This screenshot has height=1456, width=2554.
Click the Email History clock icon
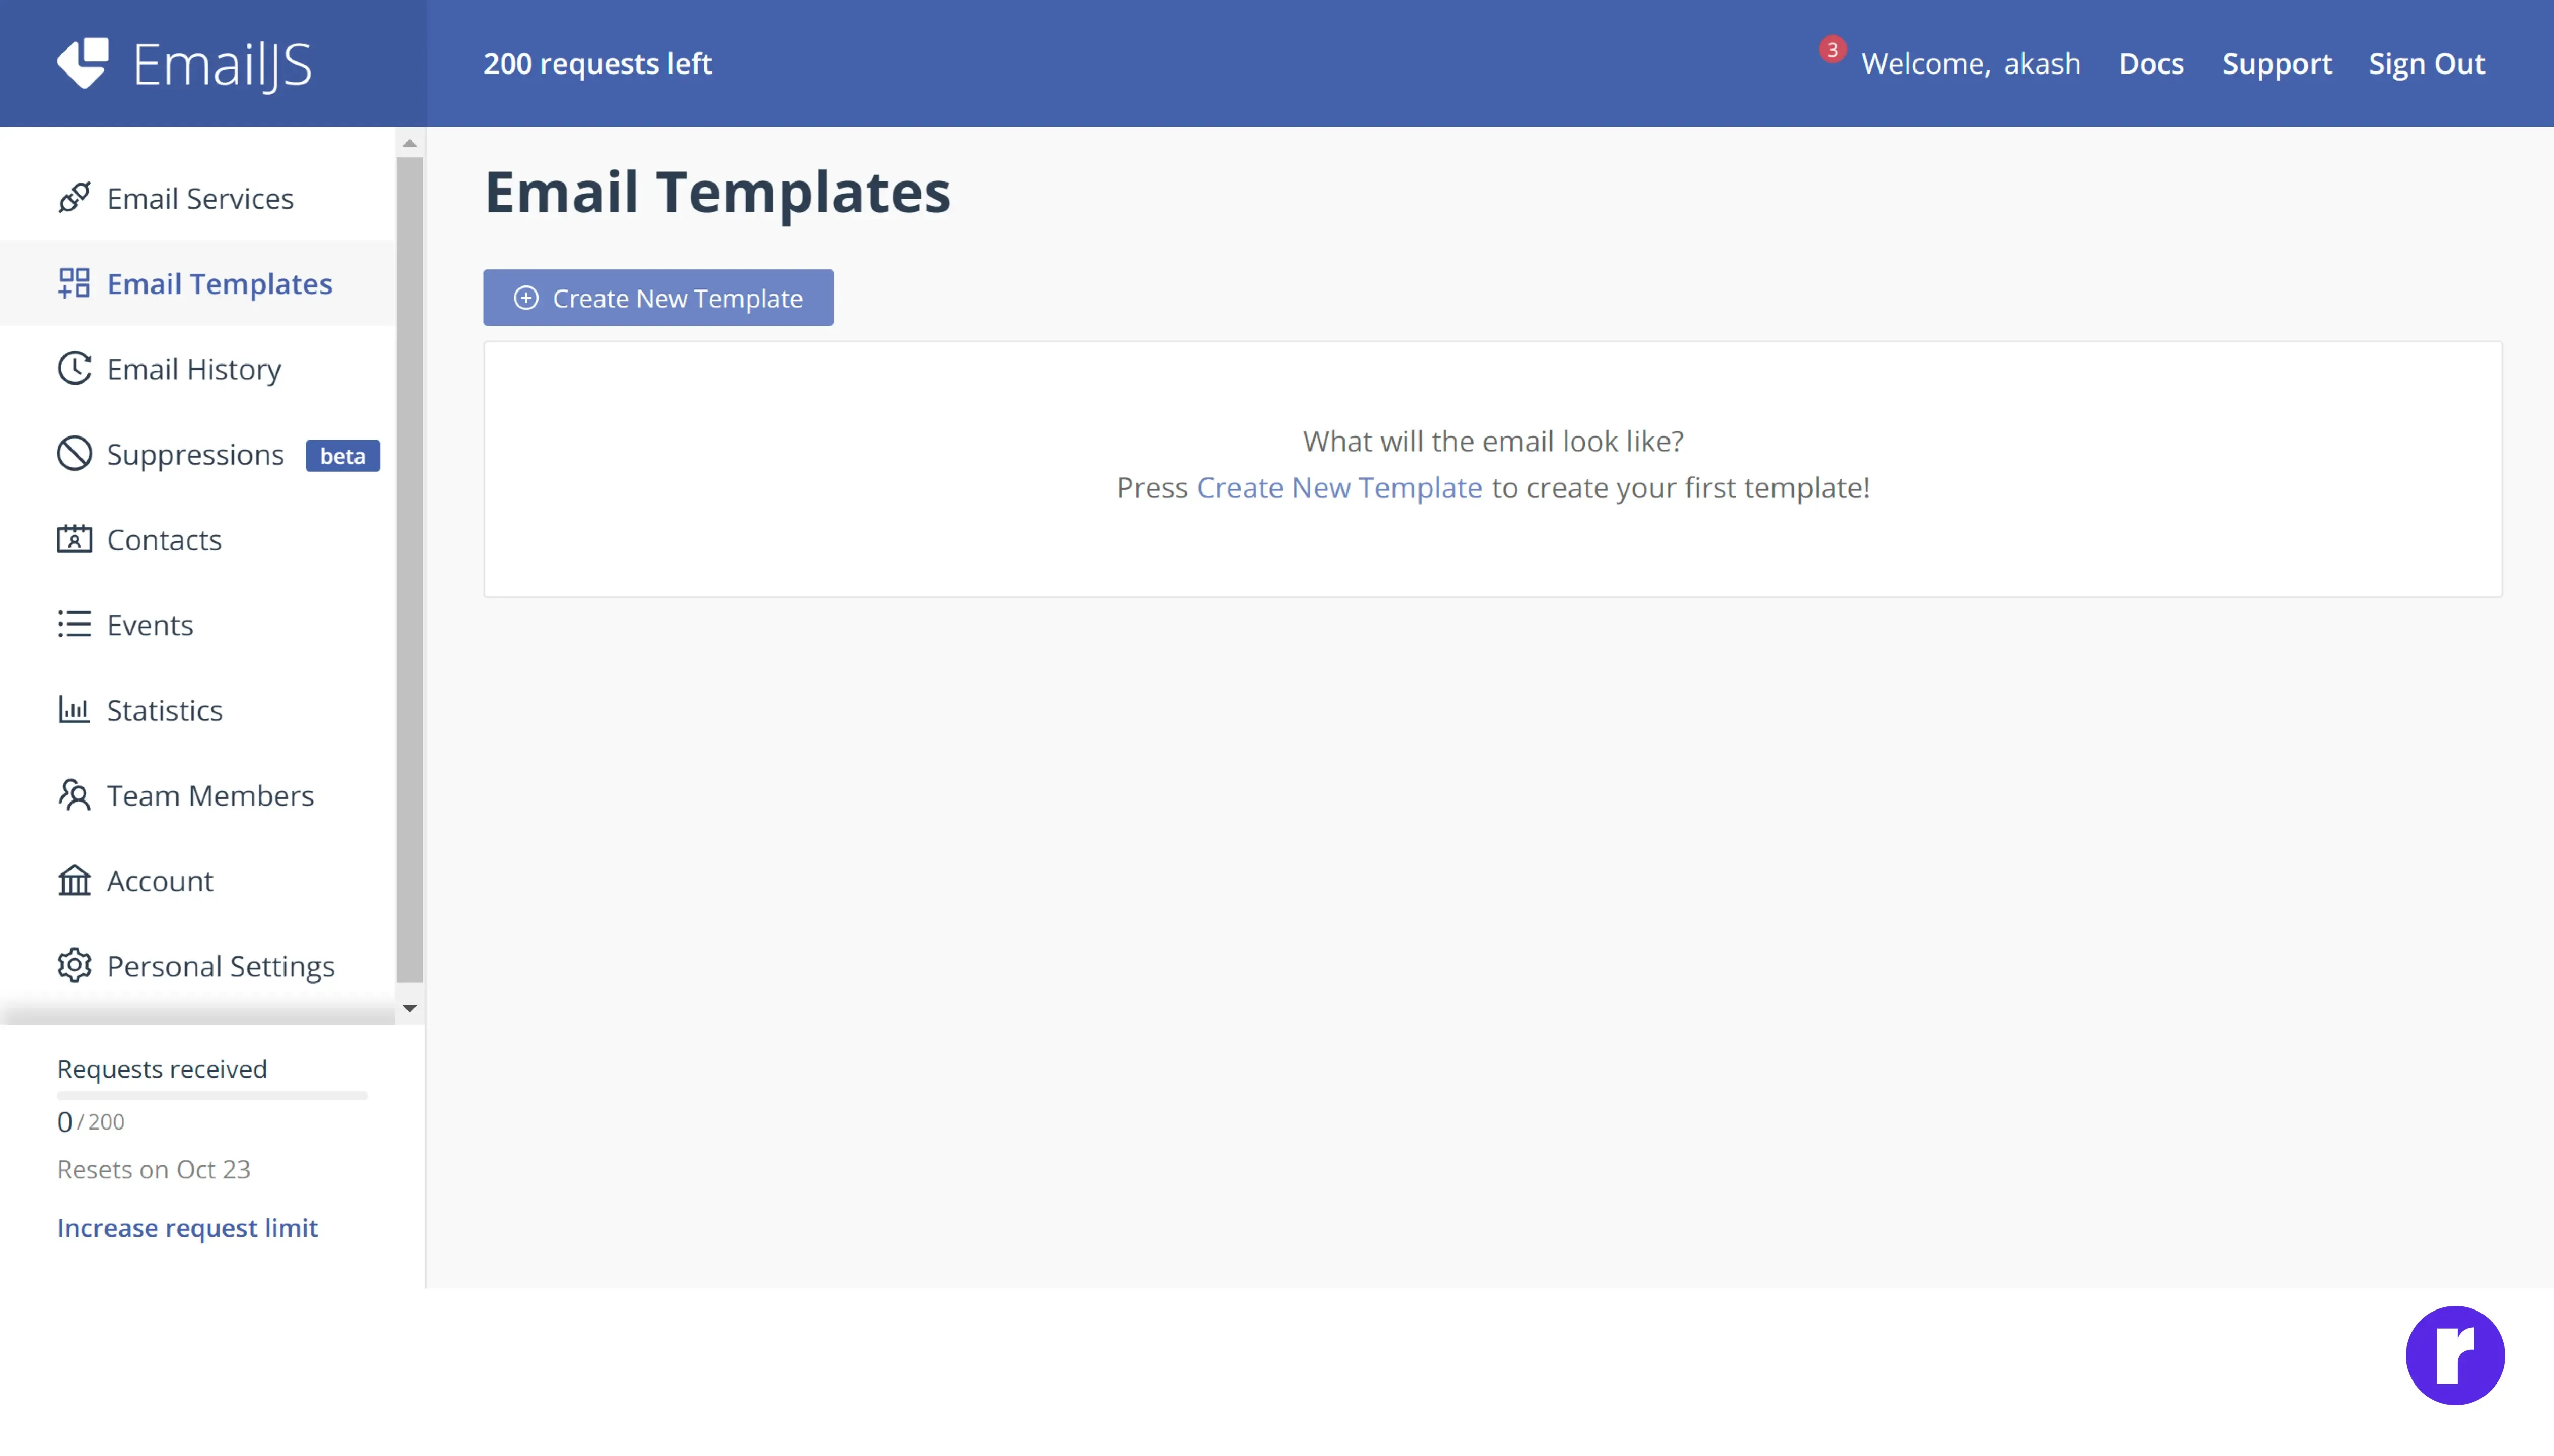[74, 369]
